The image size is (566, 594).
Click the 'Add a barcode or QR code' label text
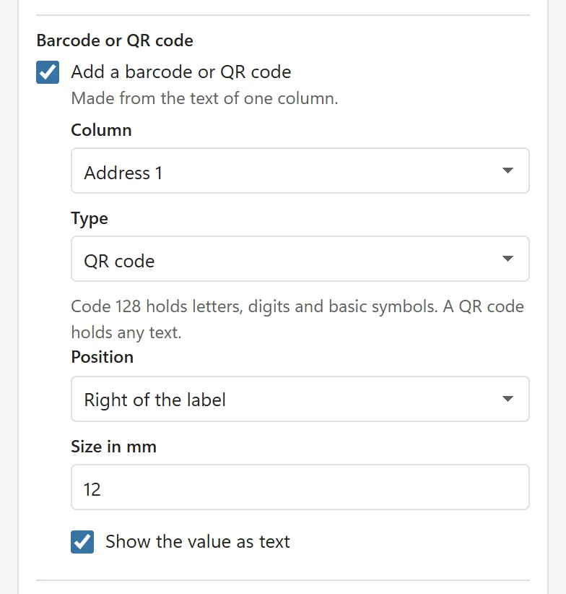181,72
